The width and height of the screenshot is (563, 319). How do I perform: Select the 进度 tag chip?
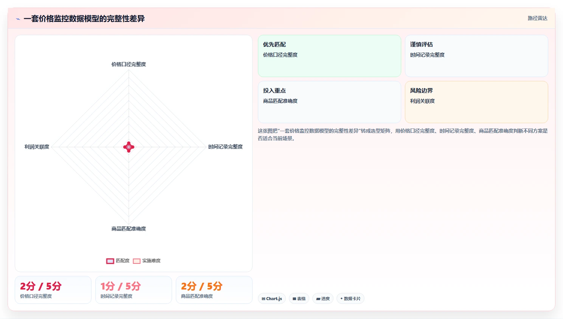pyautogui.click(x=323, y=299)
